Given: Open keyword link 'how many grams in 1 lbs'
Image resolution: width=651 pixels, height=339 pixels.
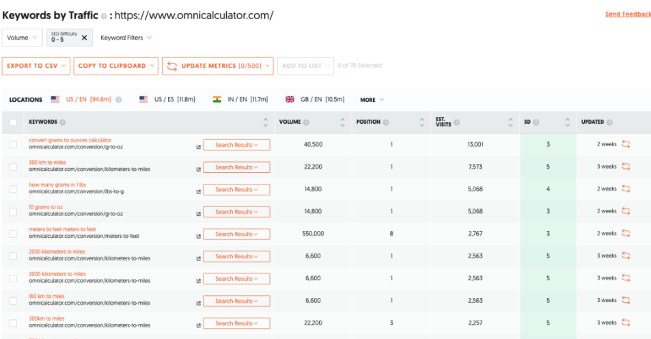Looking at the screenshot, I should (x=57, y=185).
